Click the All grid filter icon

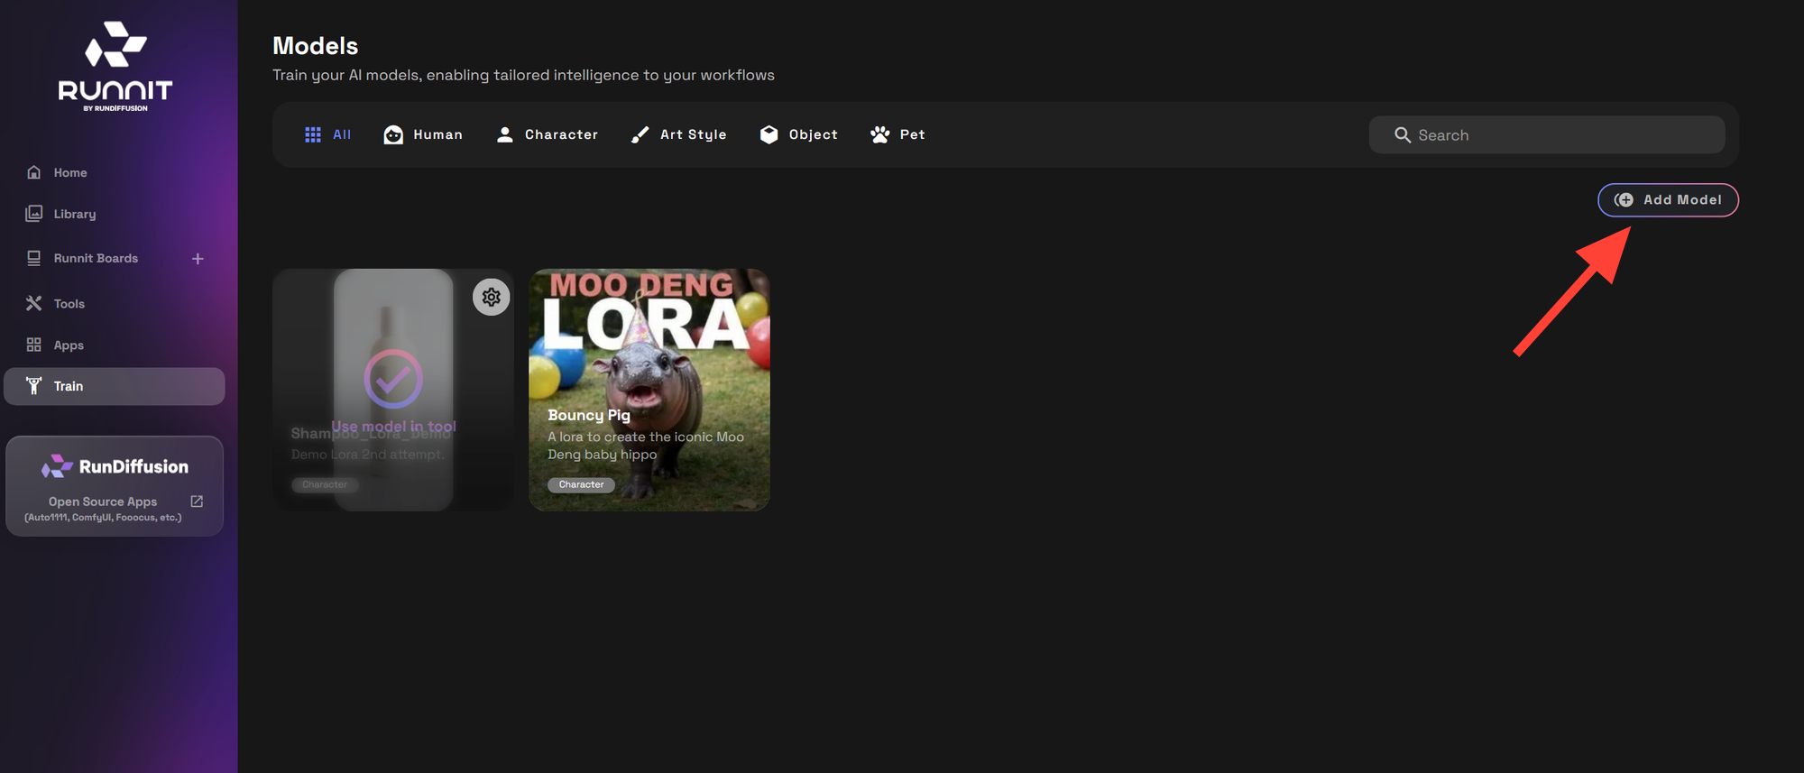tap(313, 134)
